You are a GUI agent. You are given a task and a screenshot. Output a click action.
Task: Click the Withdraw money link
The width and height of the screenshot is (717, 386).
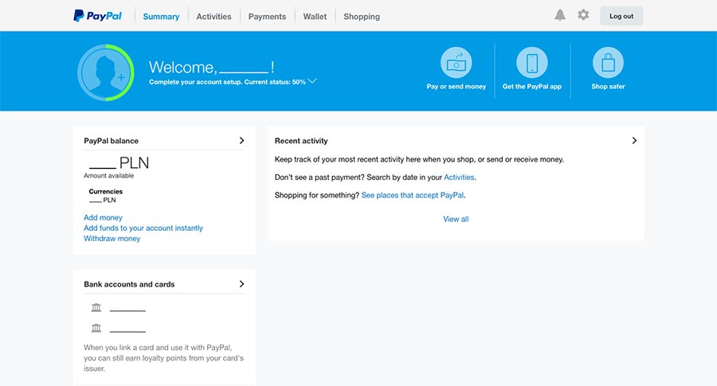pos(112,239)
